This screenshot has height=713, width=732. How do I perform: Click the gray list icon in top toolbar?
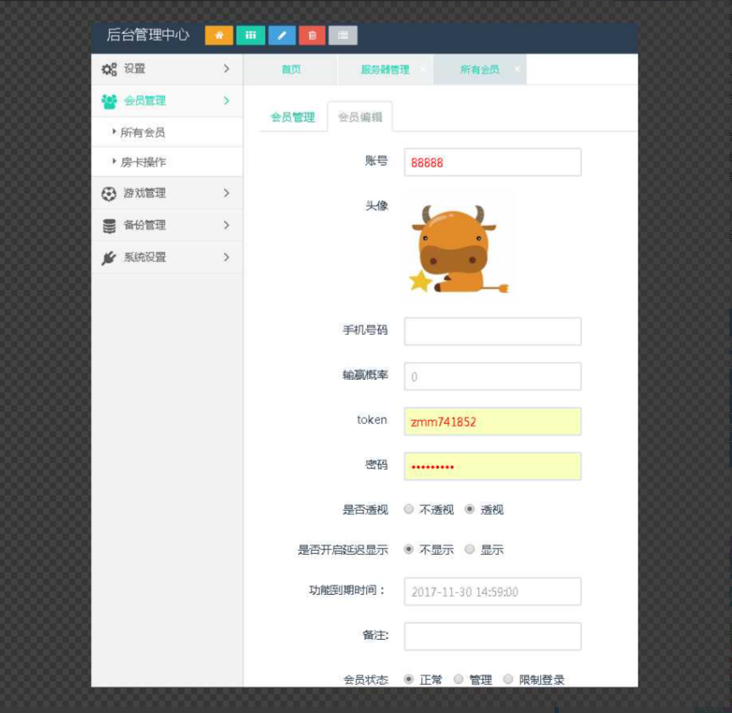(x=342, y=36)
